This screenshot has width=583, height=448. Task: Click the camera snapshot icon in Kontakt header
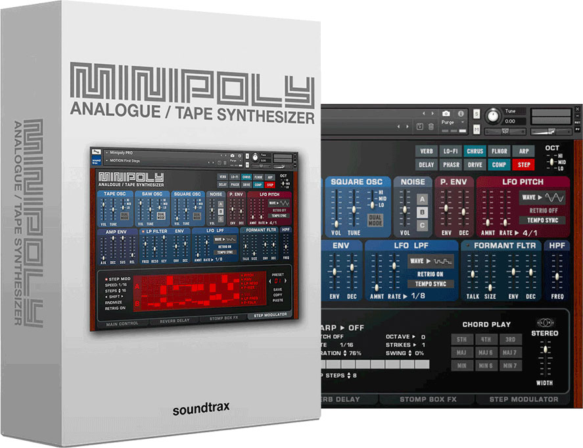(x=447, y=113)
